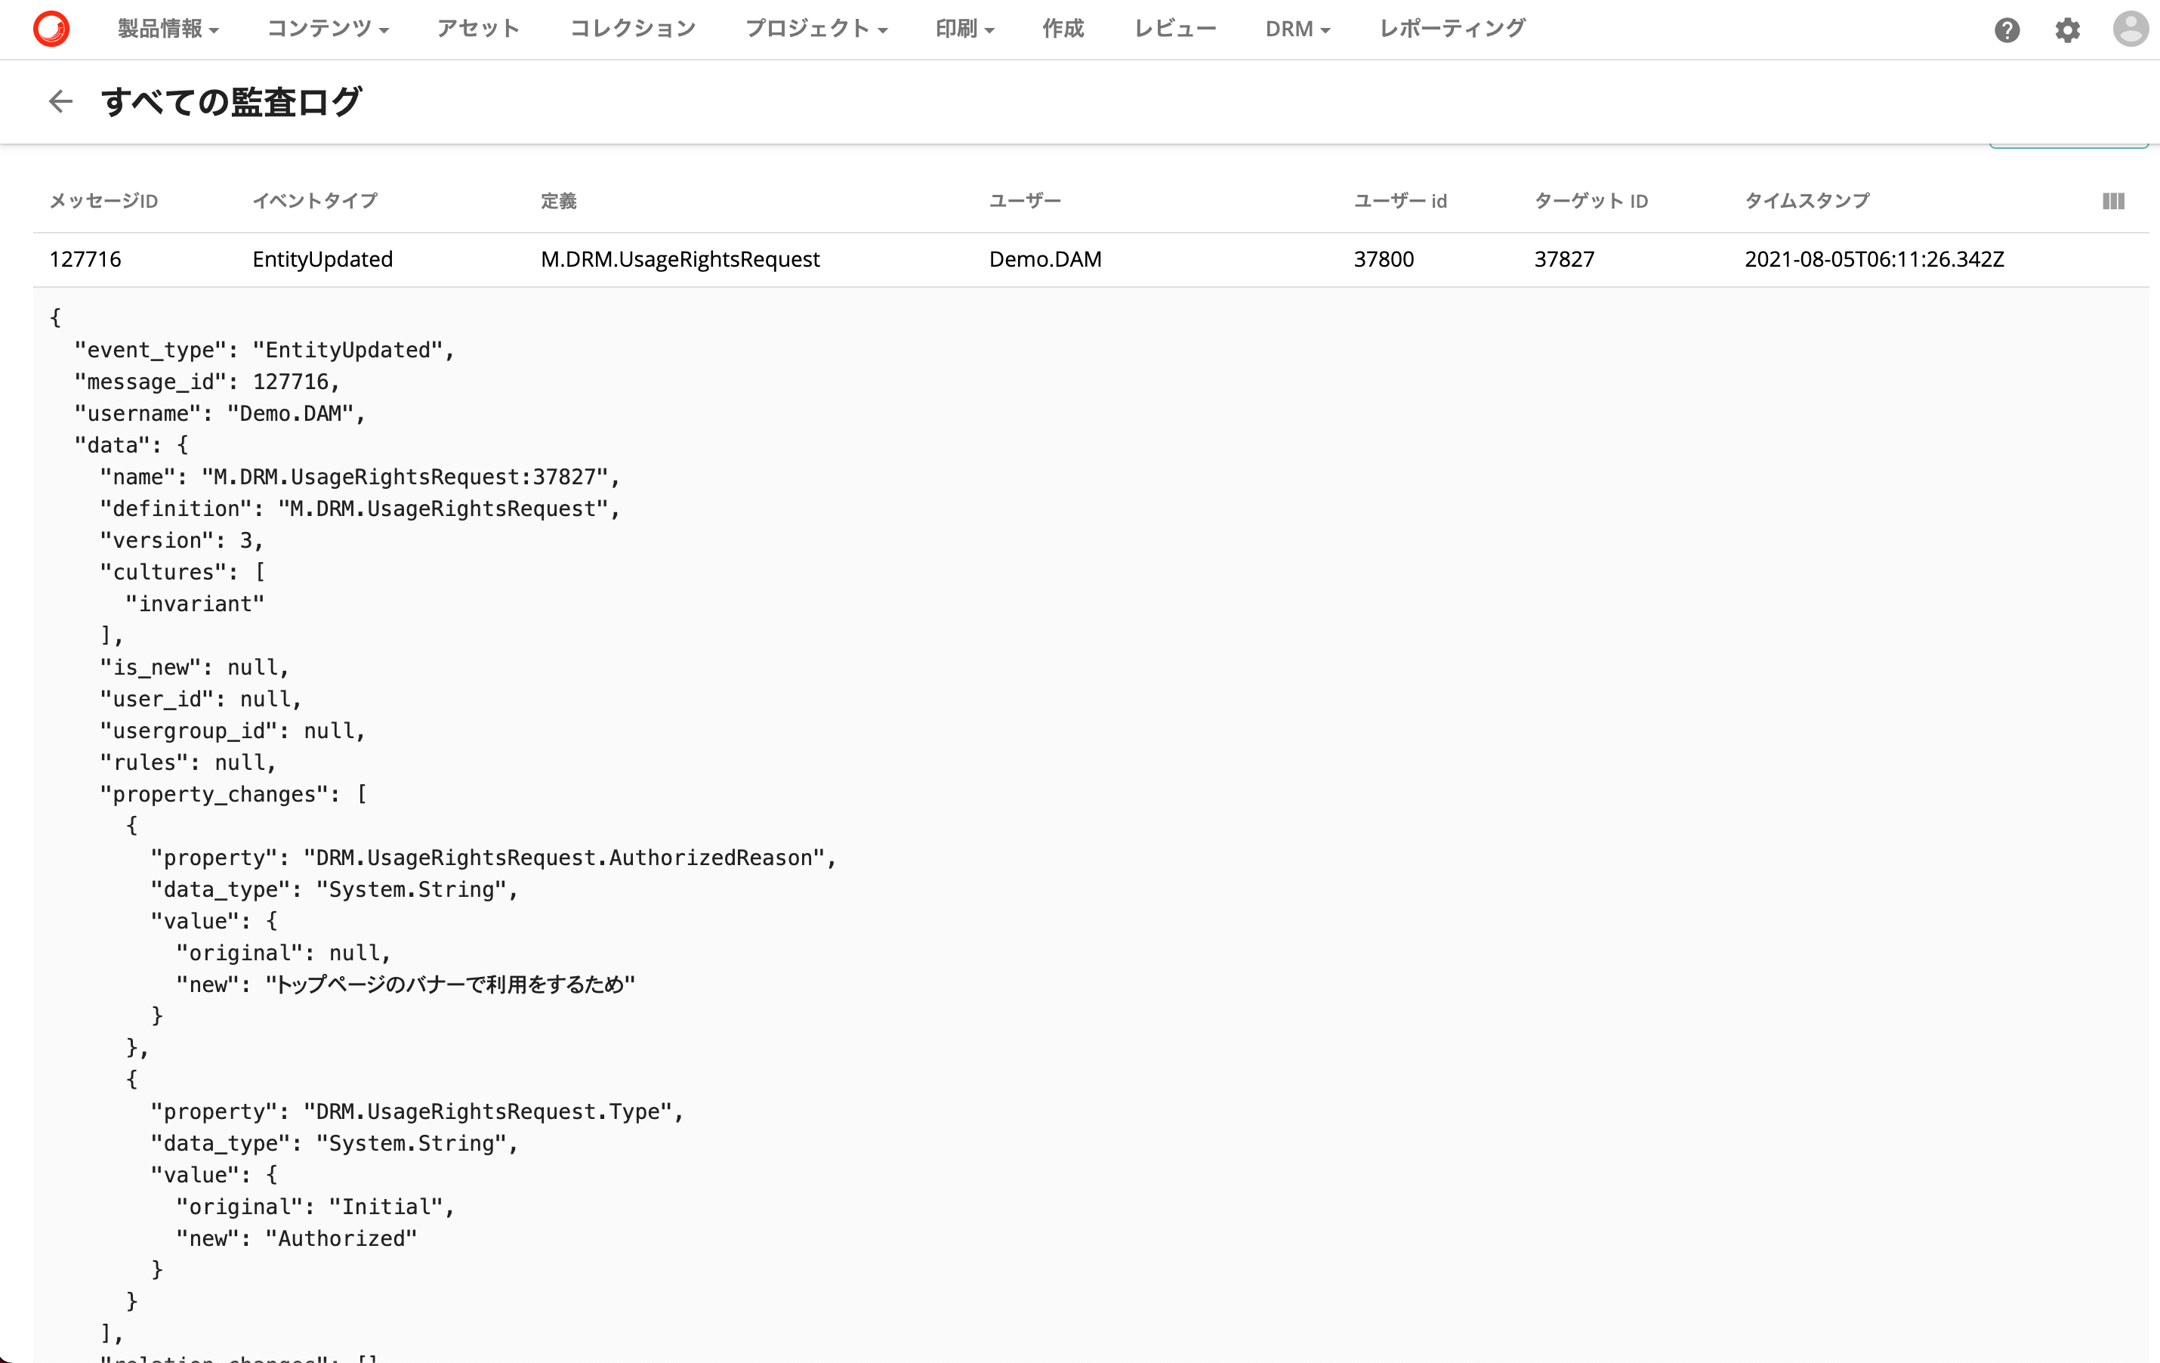Click the "version": 3 JSON line
Viewport: 2160px width, 1363px height.
(x=181, y=540)
